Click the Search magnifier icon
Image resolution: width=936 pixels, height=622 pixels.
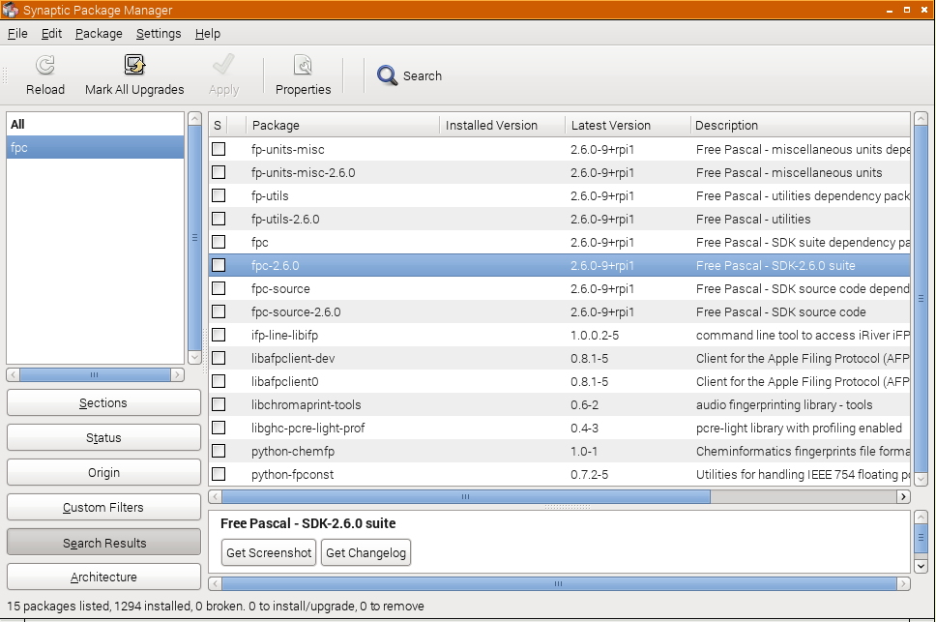tap(388, 75)
